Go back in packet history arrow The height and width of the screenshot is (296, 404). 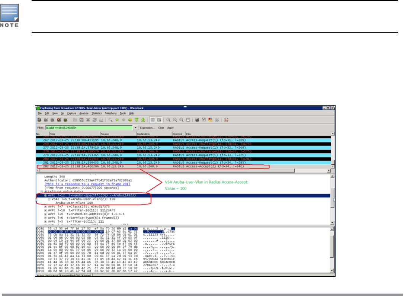pyautogui.click(x=117, y=120)
